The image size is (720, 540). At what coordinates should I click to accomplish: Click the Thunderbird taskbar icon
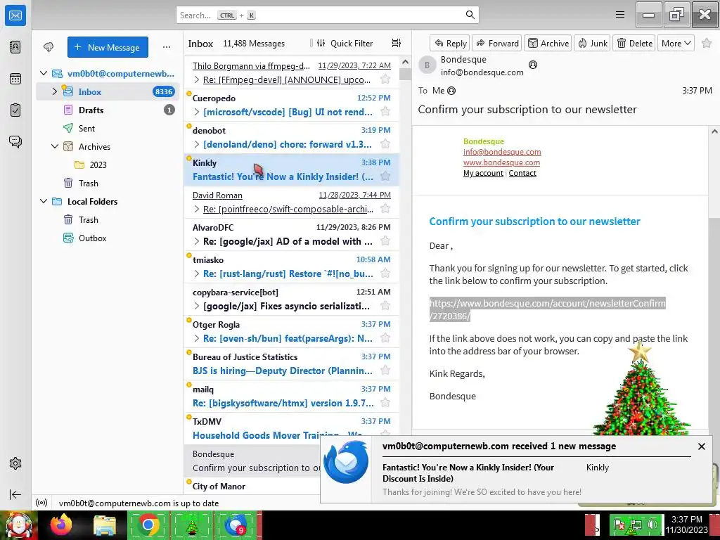coord(236,525)
